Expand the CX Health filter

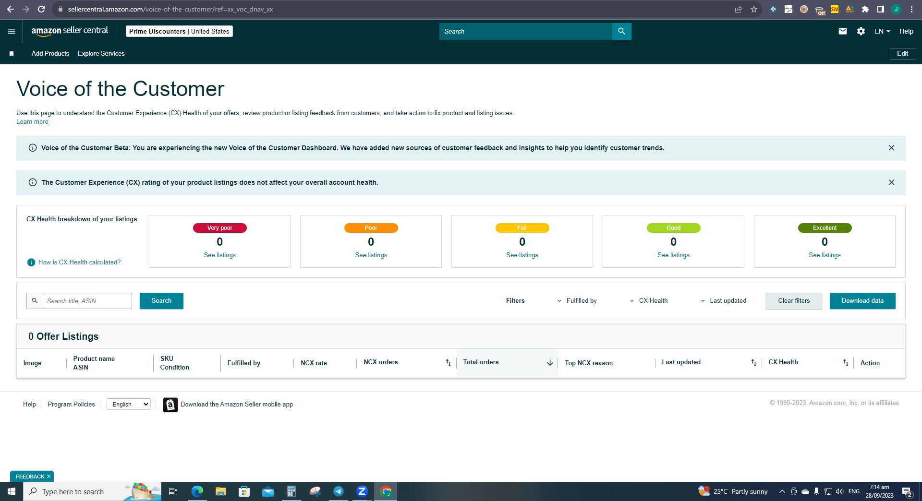(649, 300)
